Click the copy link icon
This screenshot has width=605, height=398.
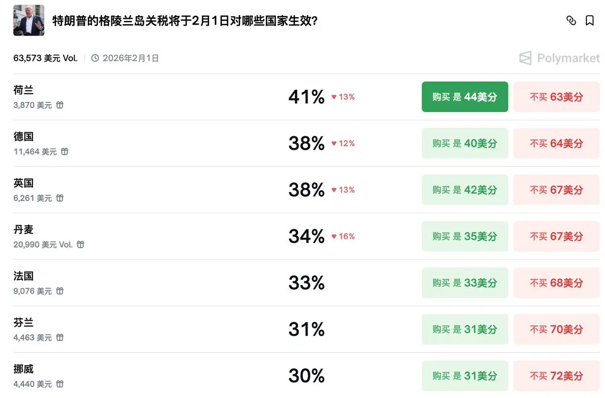pos(571,21)
